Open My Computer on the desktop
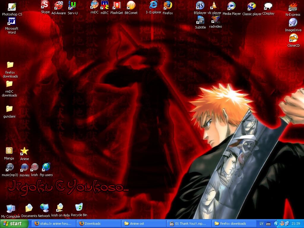This screenshot has width=304, height=228. pos(11,209)
